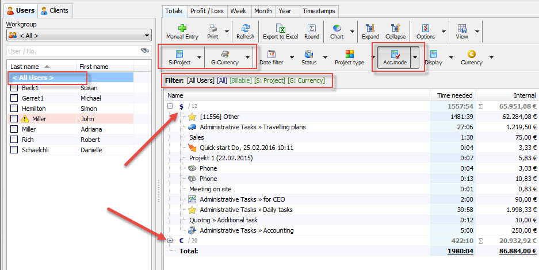Expand all rows with Expand icon
539x270 pixels.
(x=370, y=28)
